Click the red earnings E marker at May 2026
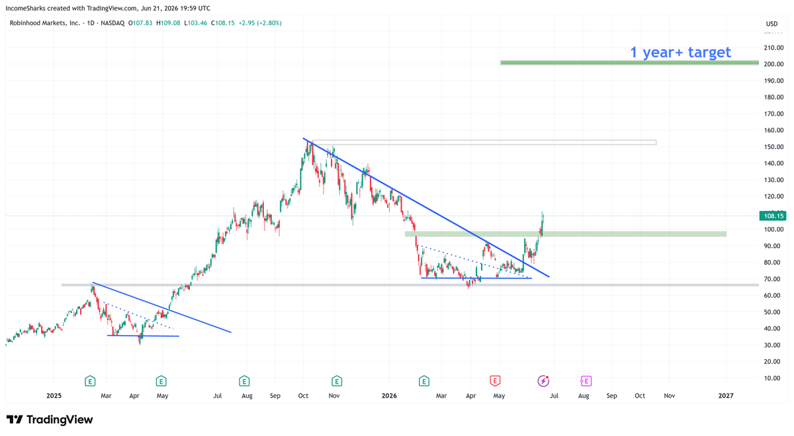The height and width of the screenshot is (436, 794). 495,381
